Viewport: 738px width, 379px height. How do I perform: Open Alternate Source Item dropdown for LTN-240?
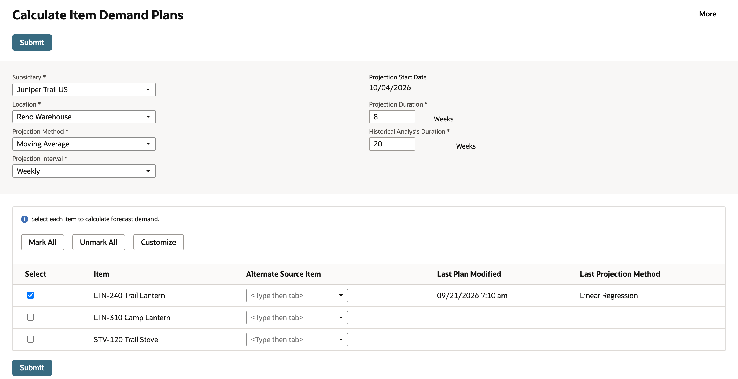coord(297,296)
